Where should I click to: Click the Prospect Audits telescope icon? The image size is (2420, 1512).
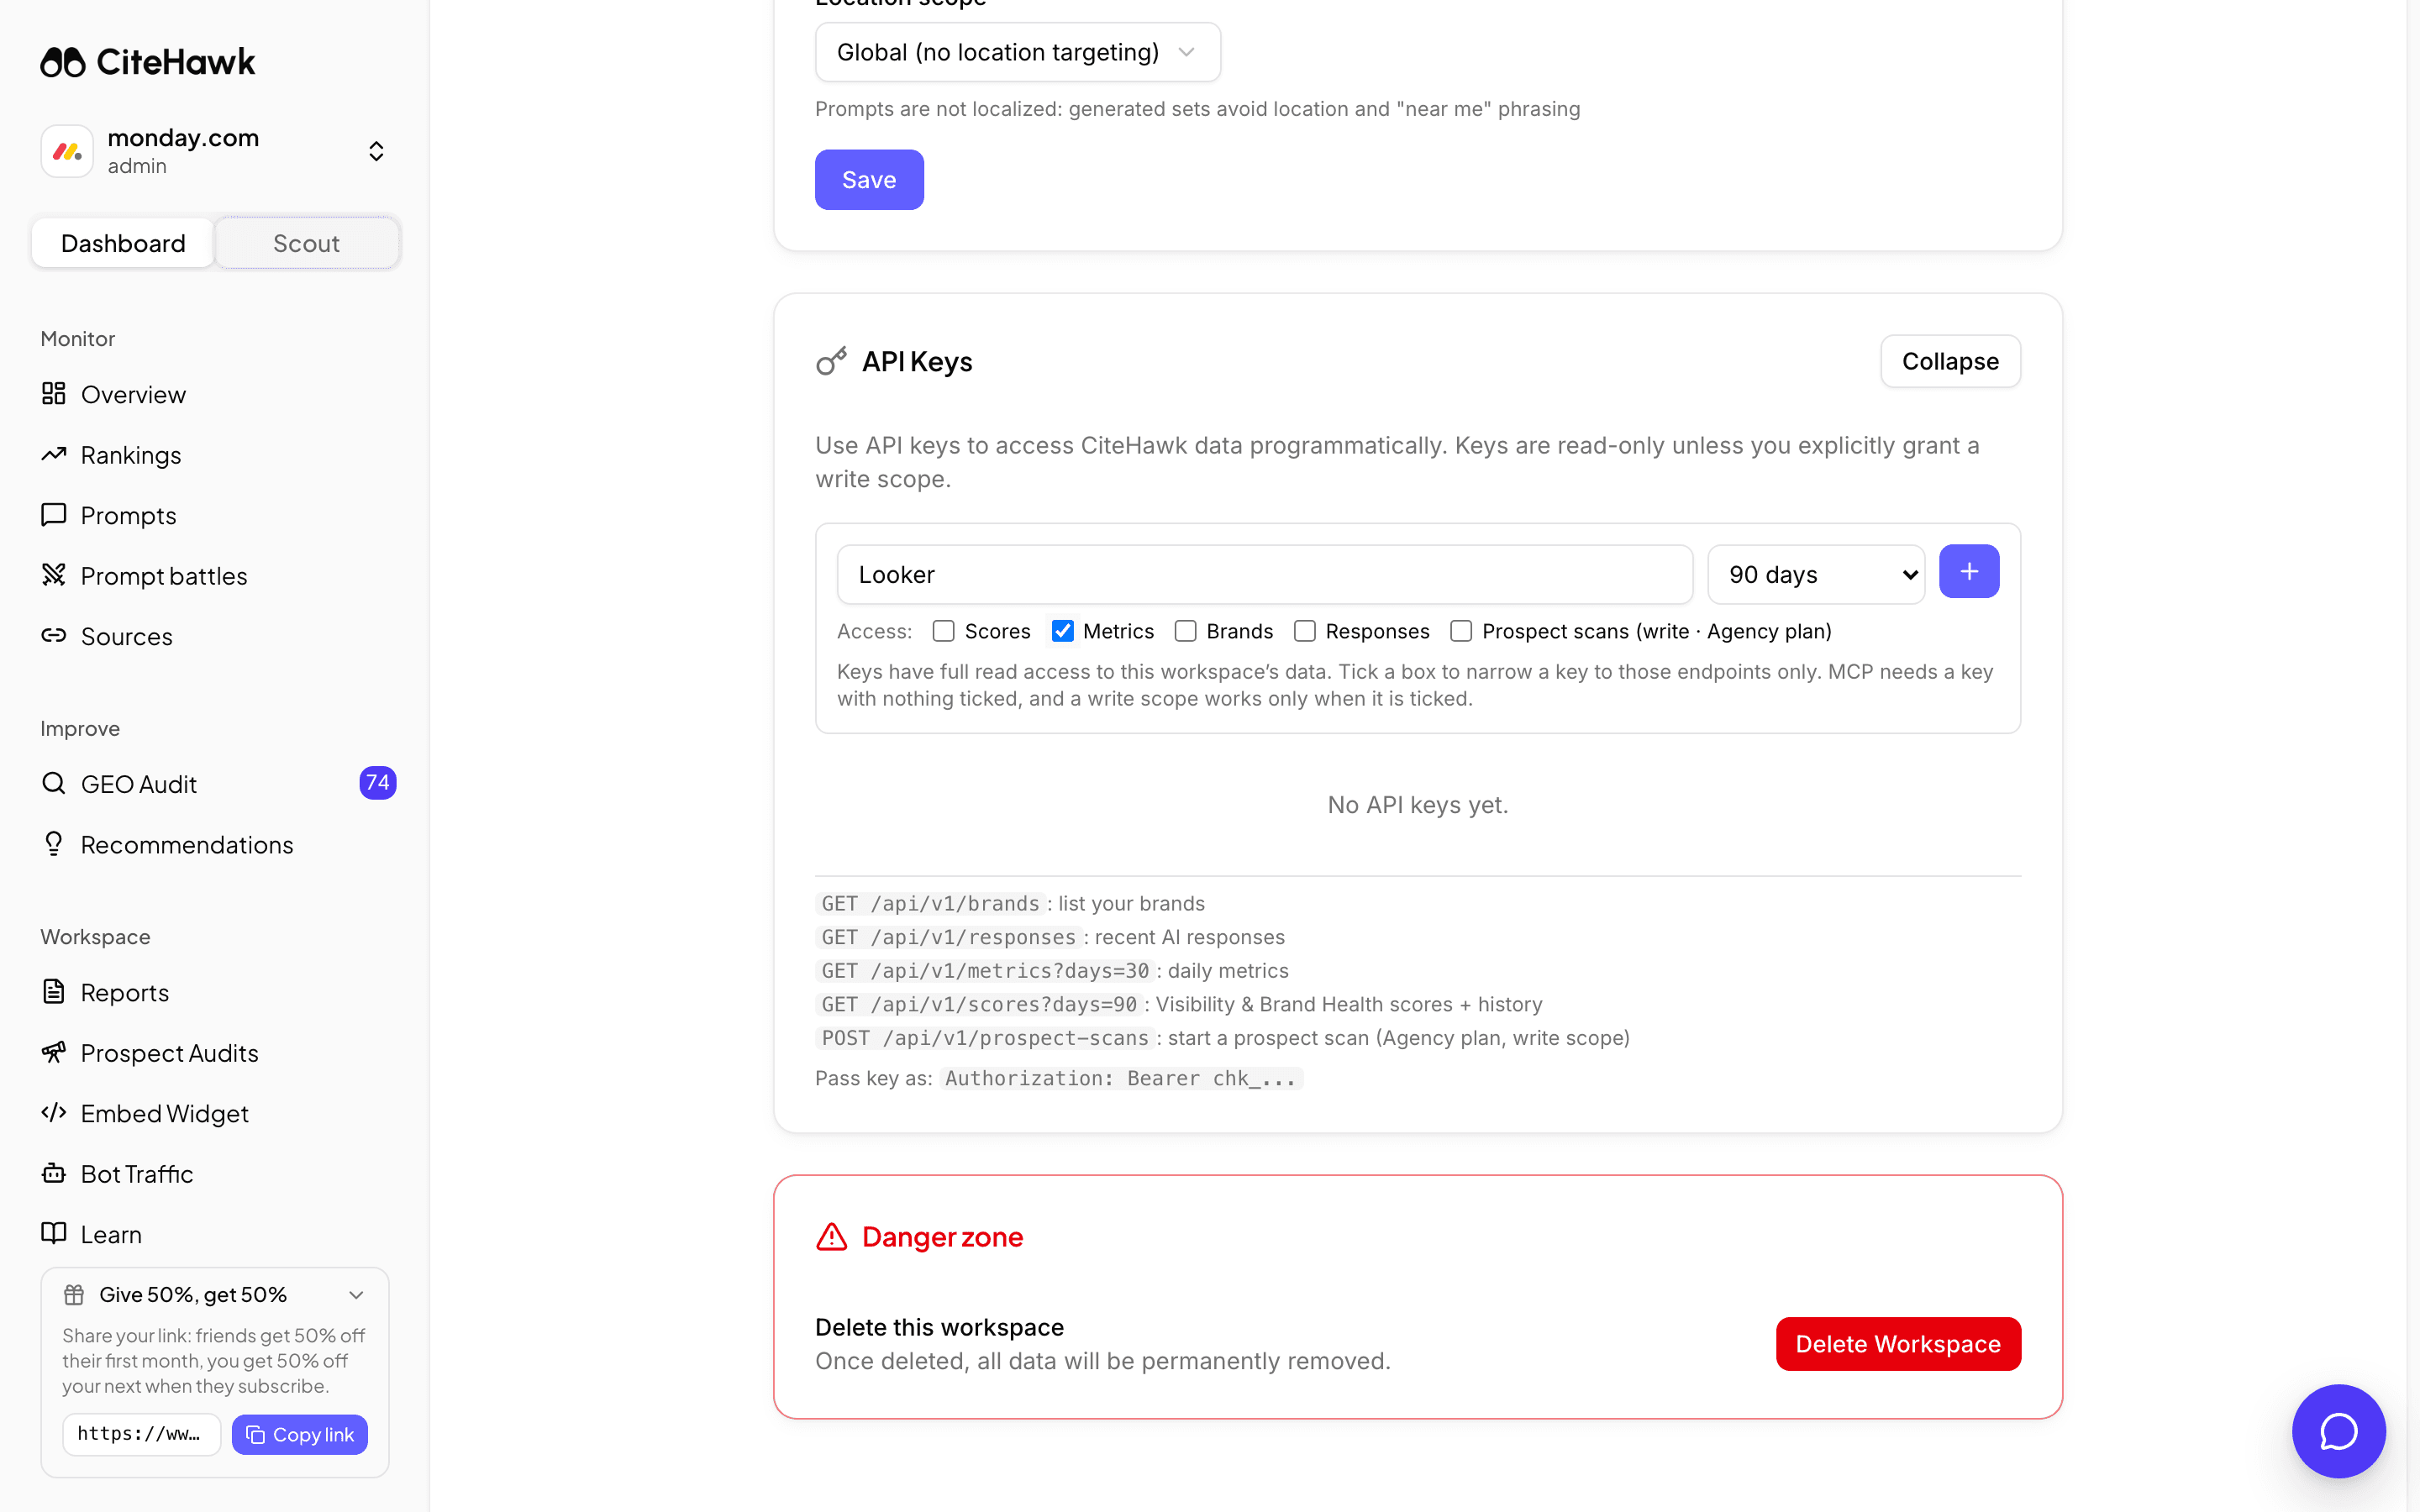(54, 1052)
